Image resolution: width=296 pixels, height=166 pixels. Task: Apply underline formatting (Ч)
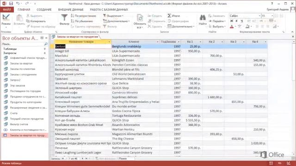tap(241, 21)
